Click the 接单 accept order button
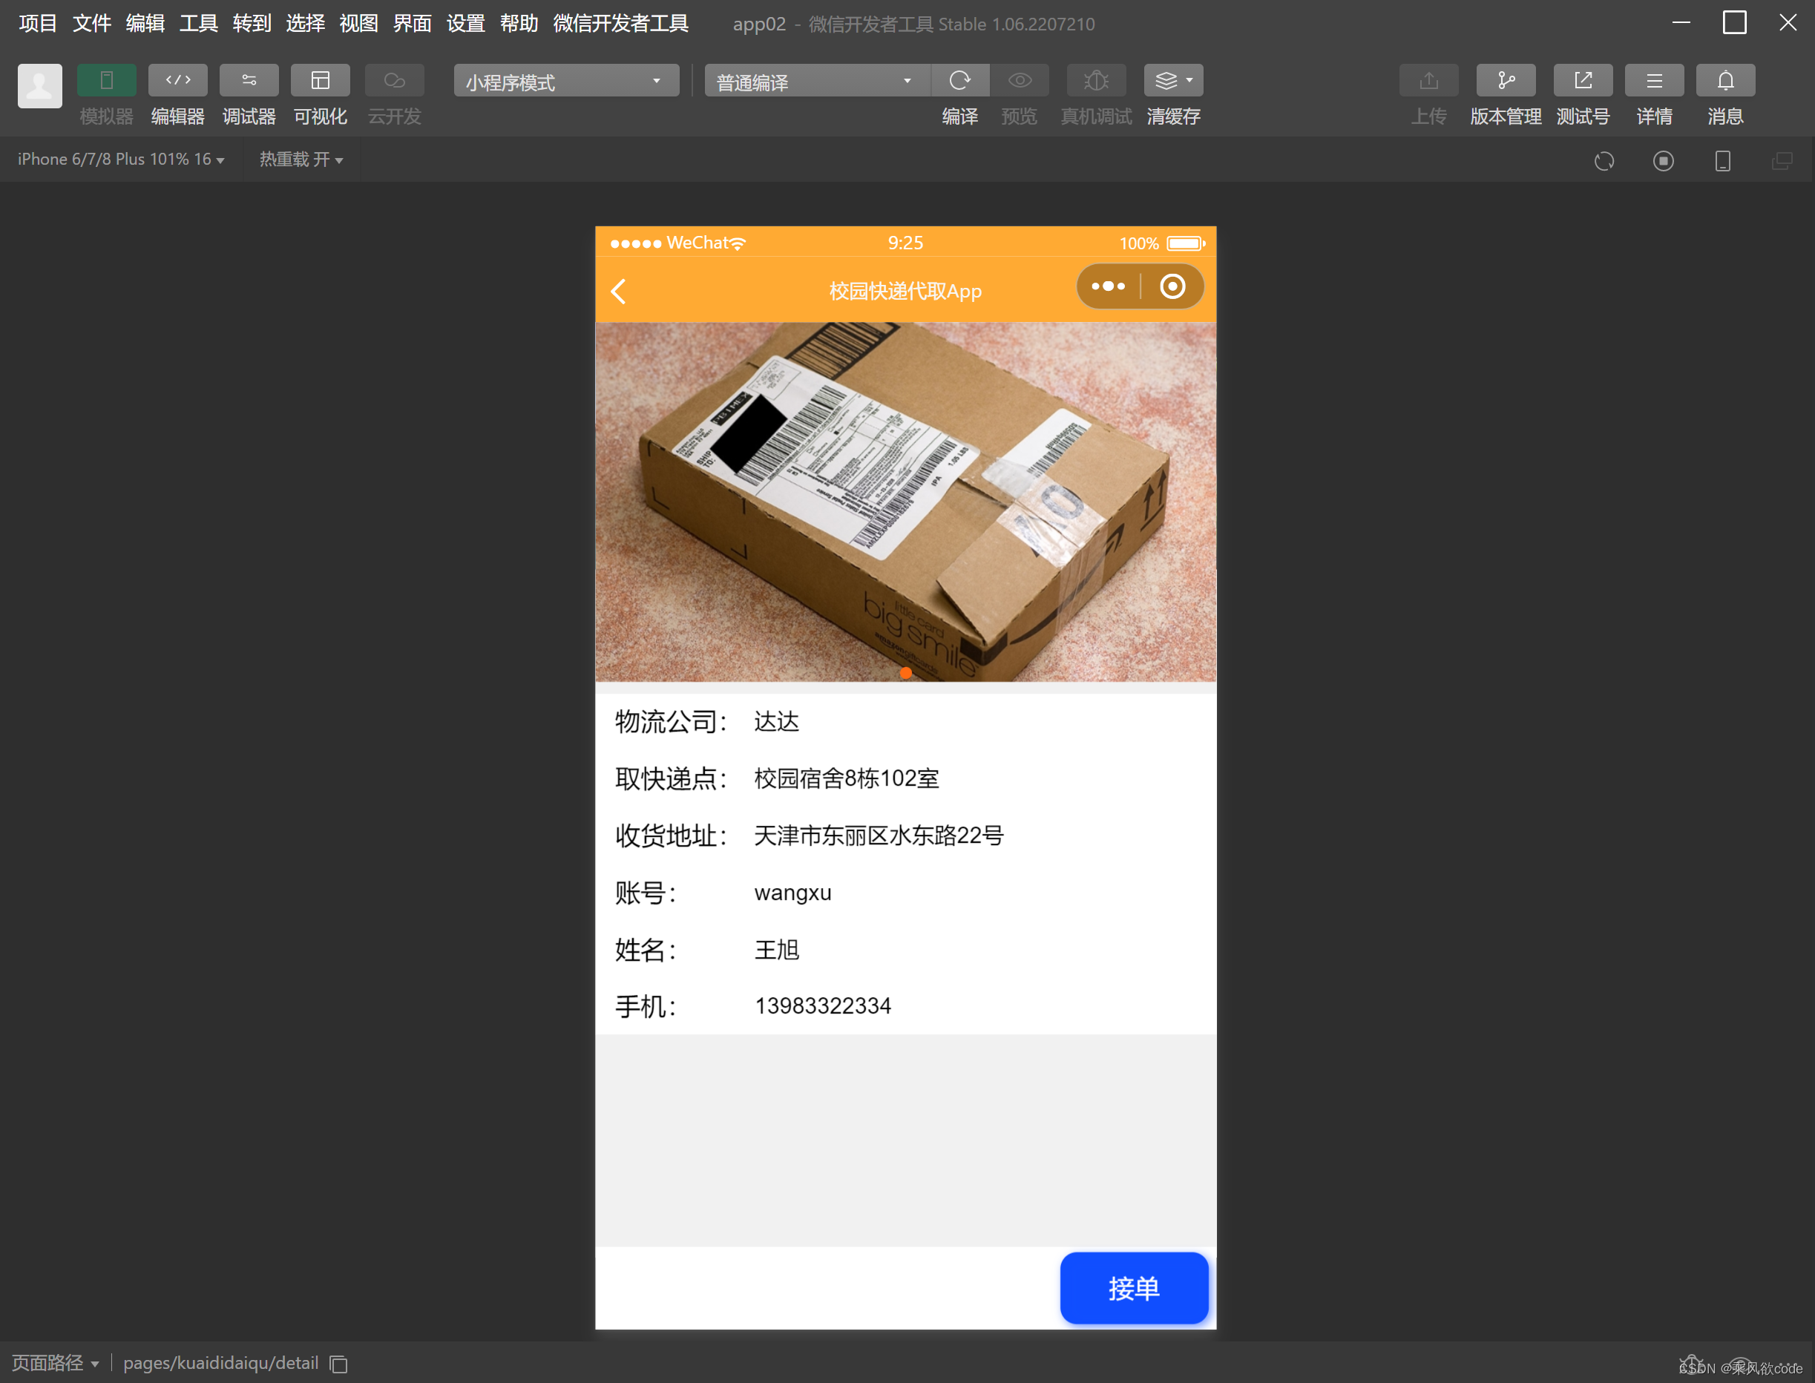 (x=1134, y=1288)
